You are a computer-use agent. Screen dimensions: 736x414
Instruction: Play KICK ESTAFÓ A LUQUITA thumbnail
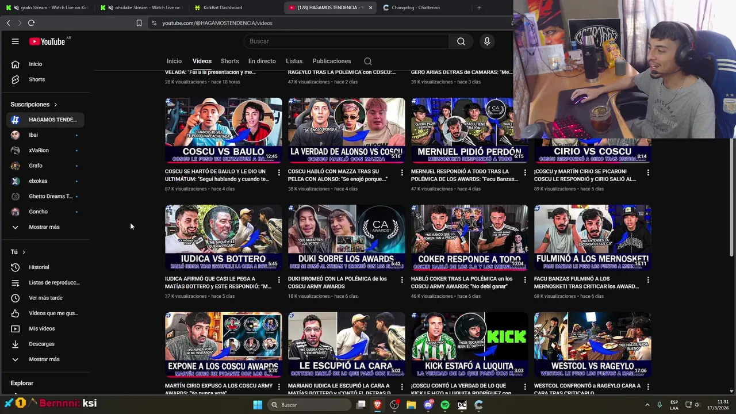[470, 345]
